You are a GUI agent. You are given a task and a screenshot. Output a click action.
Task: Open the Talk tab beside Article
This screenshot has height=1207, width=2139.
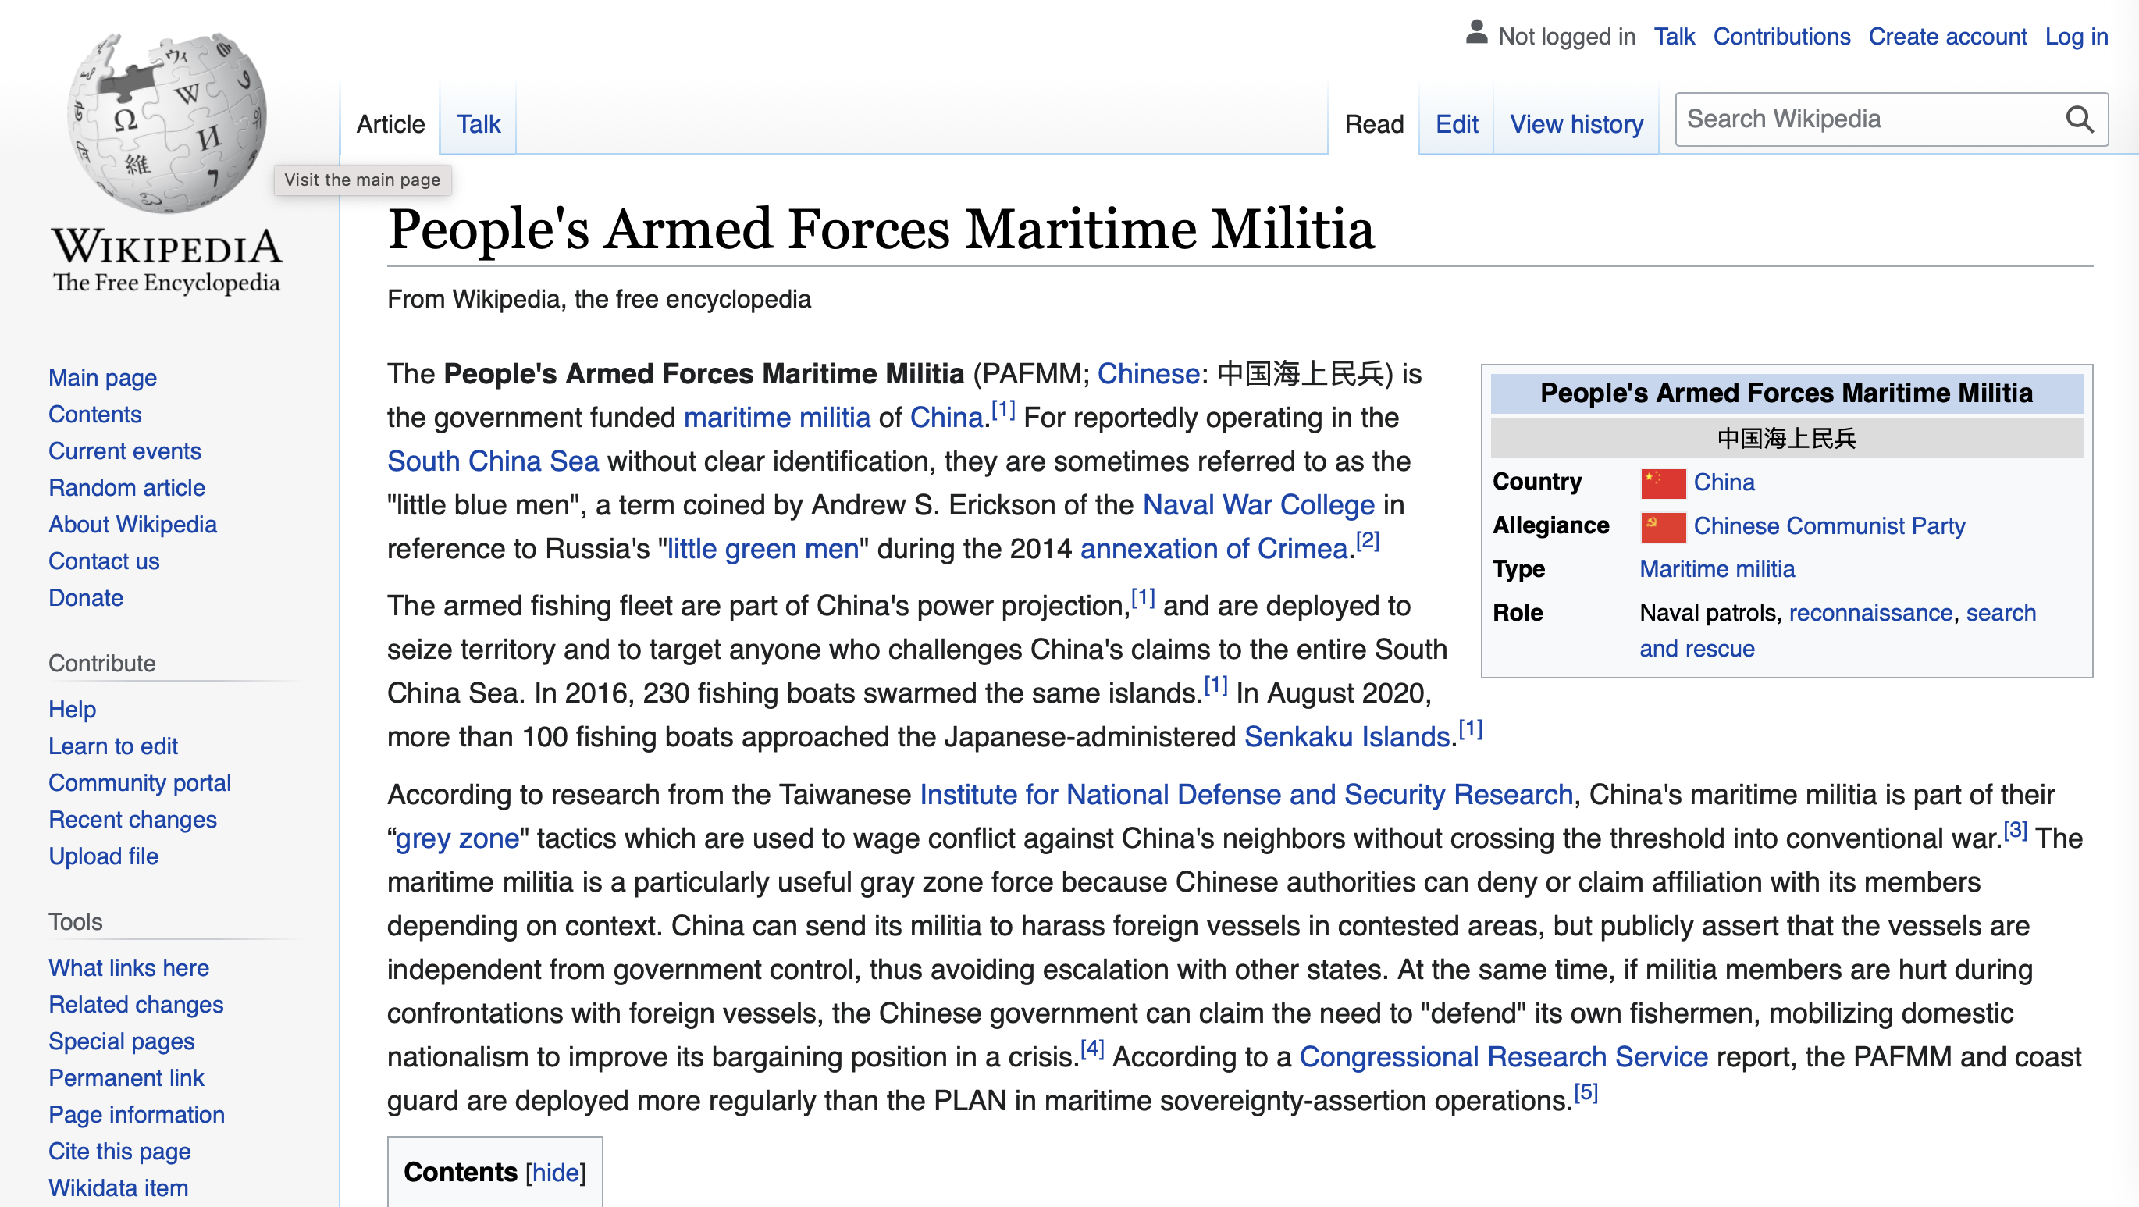479,124
